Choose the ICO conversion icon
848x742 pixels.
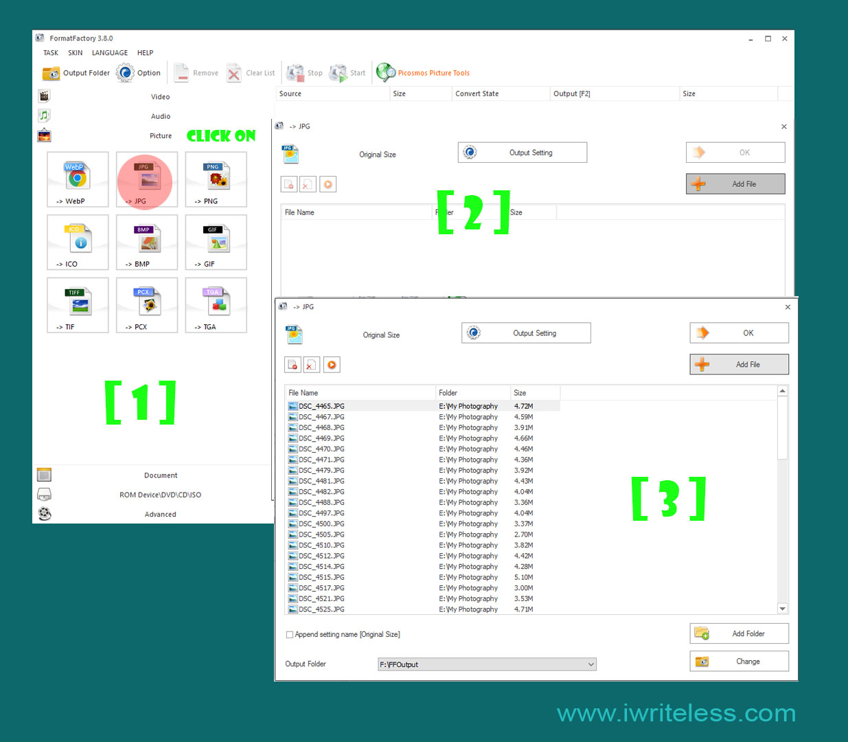pos(78,242)
